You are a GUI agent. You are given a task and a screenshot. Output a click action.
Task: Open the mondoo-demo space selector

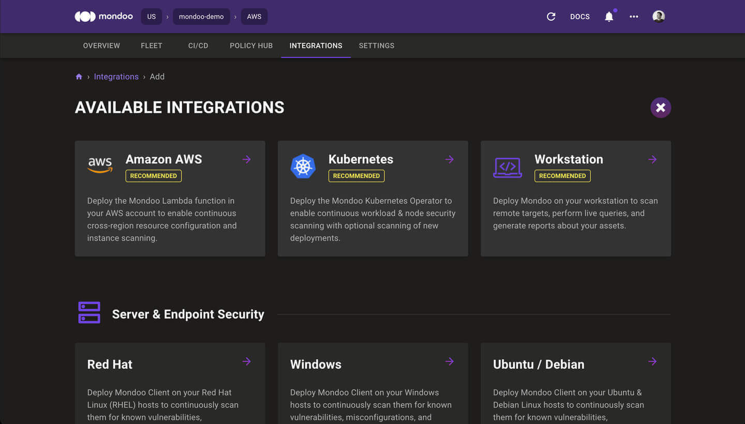point(201,16)
